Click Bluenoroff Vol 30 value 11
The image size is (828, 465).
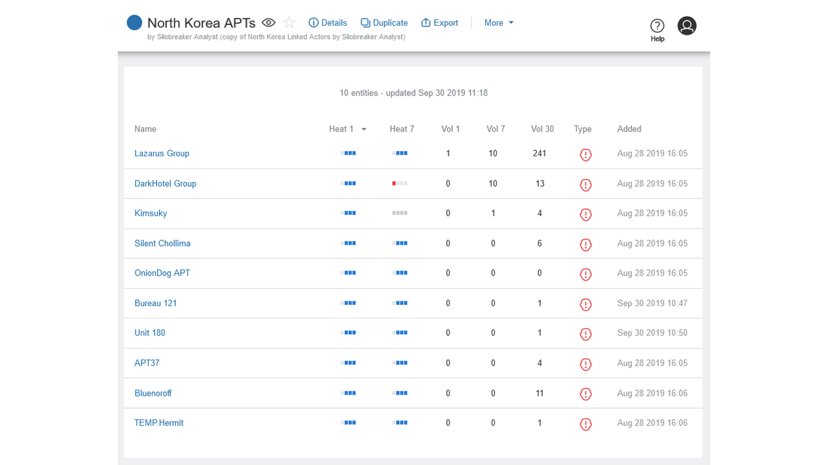point(539,393)
